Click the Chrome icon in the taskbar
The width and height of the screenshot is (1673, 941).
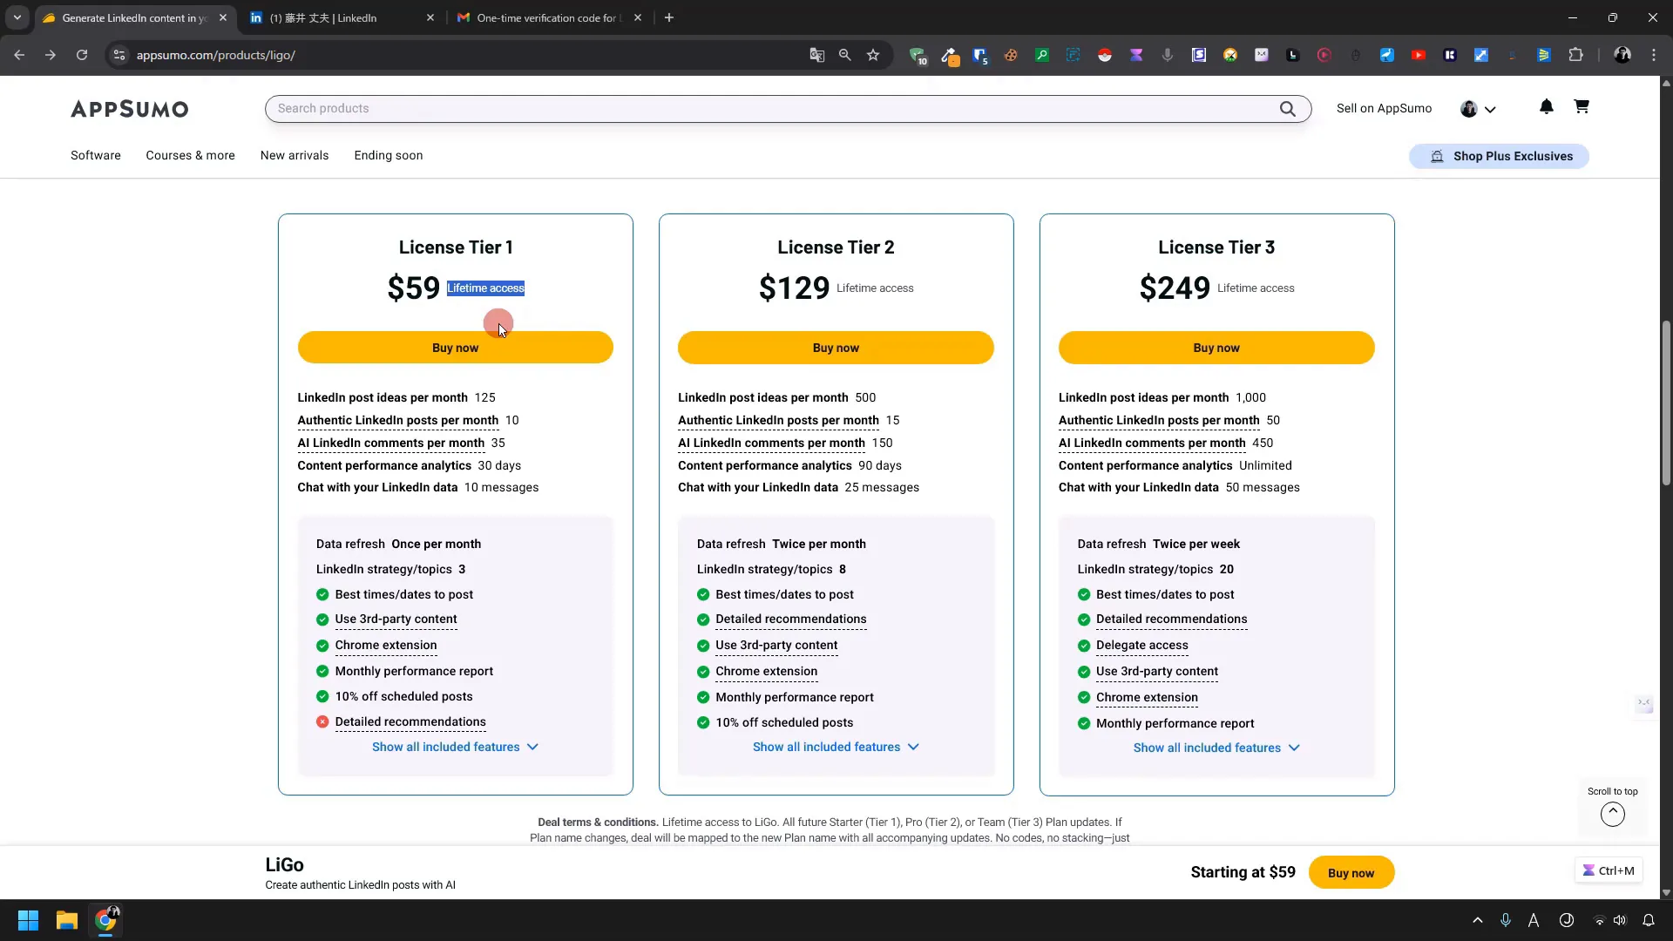tap(105, 920)
